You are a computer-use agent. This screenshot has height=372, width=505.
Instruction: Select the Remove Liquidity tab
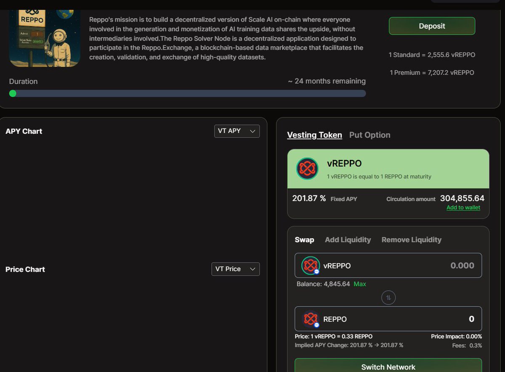412,240
